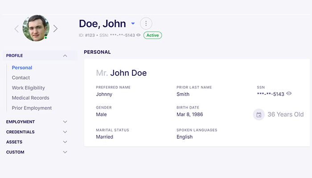
Task: Go to next employee with right arrow
Action: [x=55, y=29]
